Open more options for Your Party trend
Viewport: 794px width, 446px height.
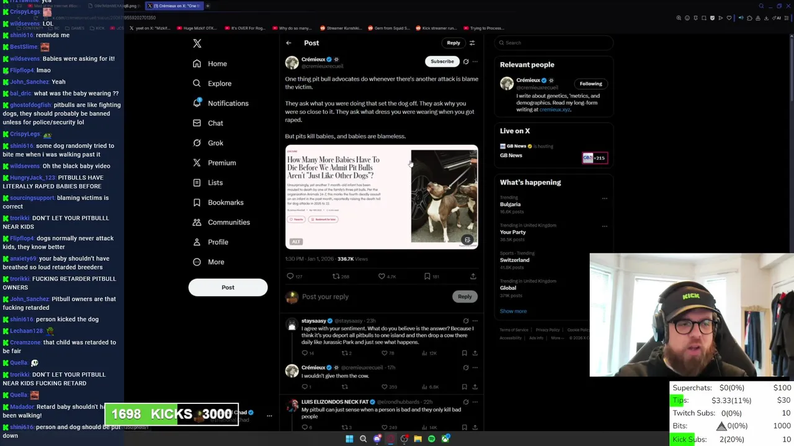(x=605, y=227)
